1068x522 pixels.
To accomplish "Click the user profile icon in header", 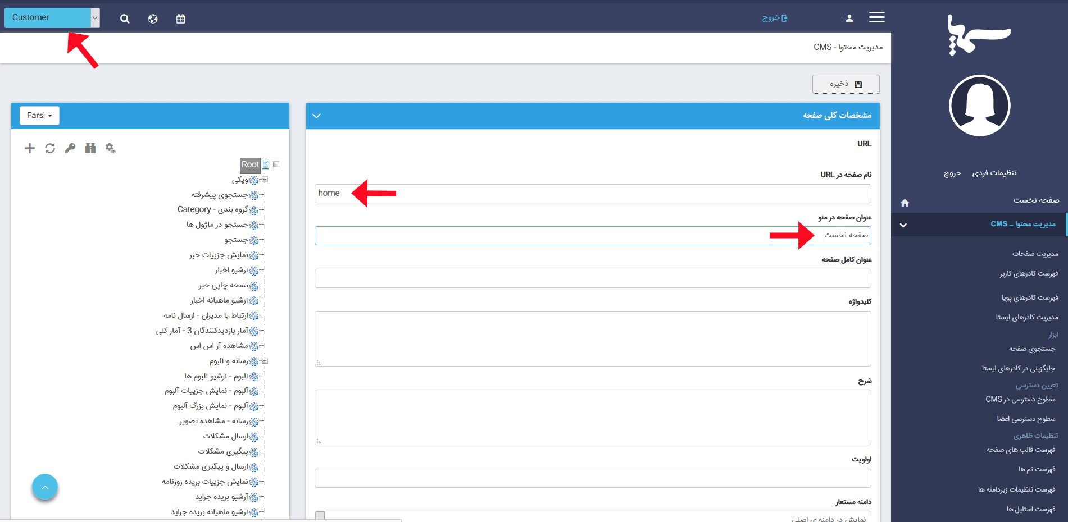I will (x=849, y=19).
